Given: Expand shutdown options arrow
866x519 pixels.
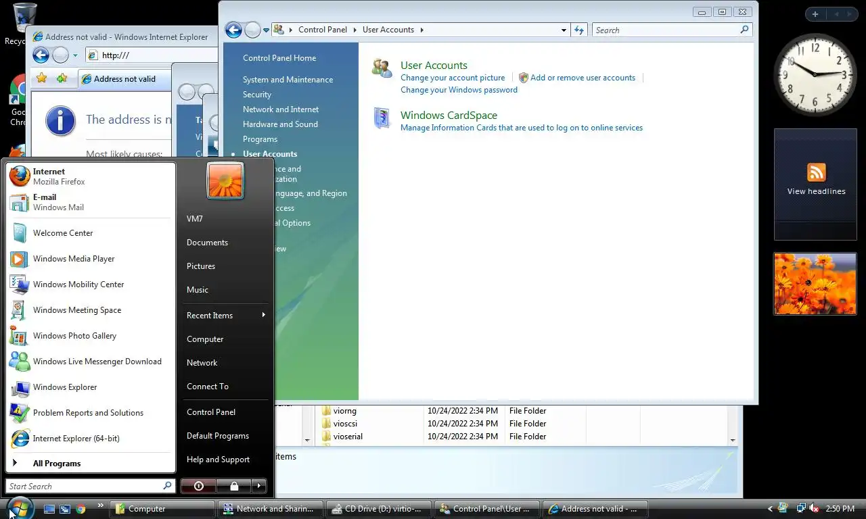Looking at the screenshot, I should (x=259, y=486).
